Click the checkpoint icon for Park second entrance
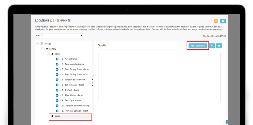Screen dimensions: 253x125 coord(57,64)
